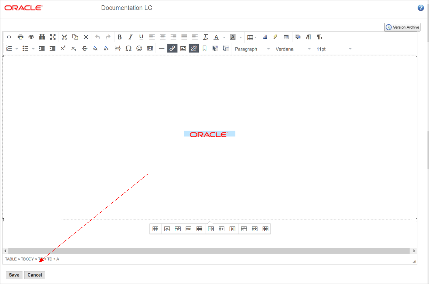
Task: Apply superscript formatting
Action: [63, 48]
